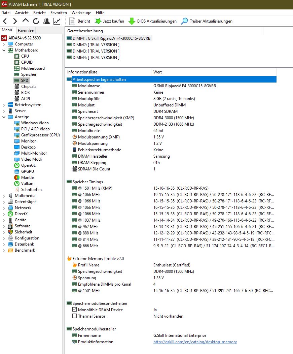Open gskill.com desktop-memory link
The image size is (293, 354).
click(195, 342)
